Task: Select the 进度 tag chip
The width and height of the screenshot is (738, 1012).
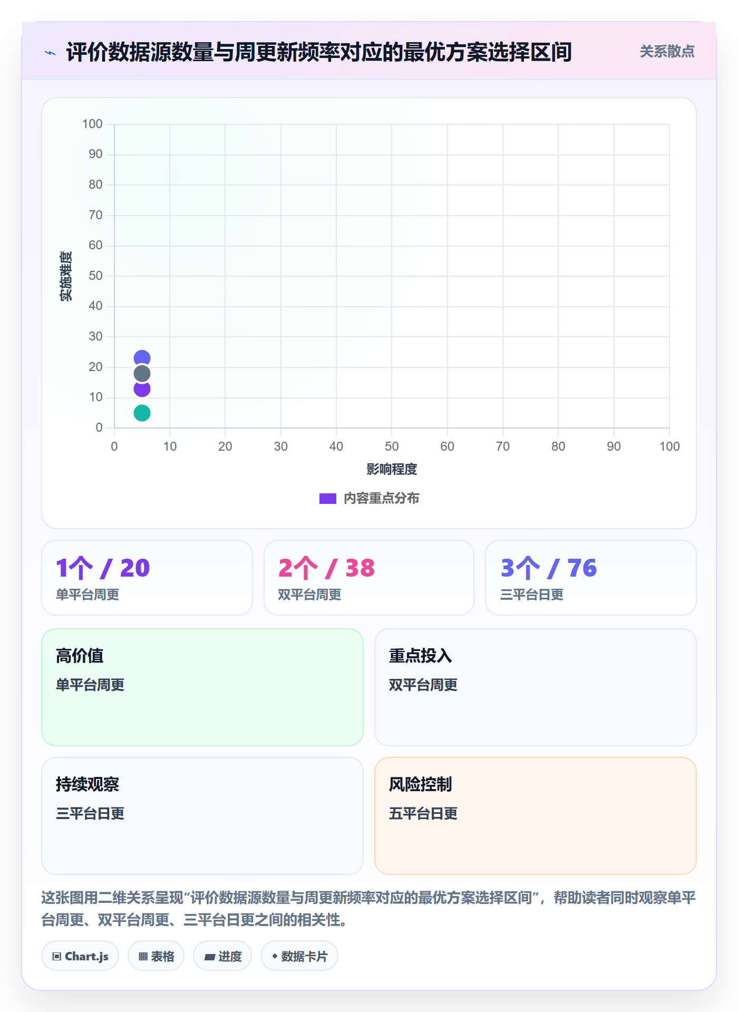Action: (x=222, y=956)
